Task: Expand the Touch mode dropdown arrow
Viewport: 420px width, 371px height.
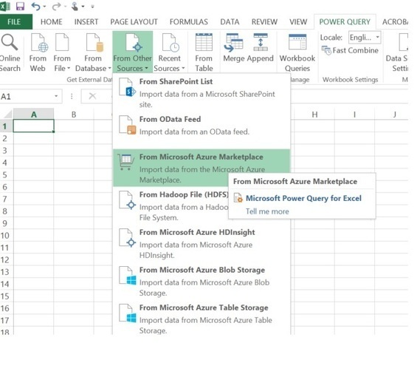Action: coord(83,7)
